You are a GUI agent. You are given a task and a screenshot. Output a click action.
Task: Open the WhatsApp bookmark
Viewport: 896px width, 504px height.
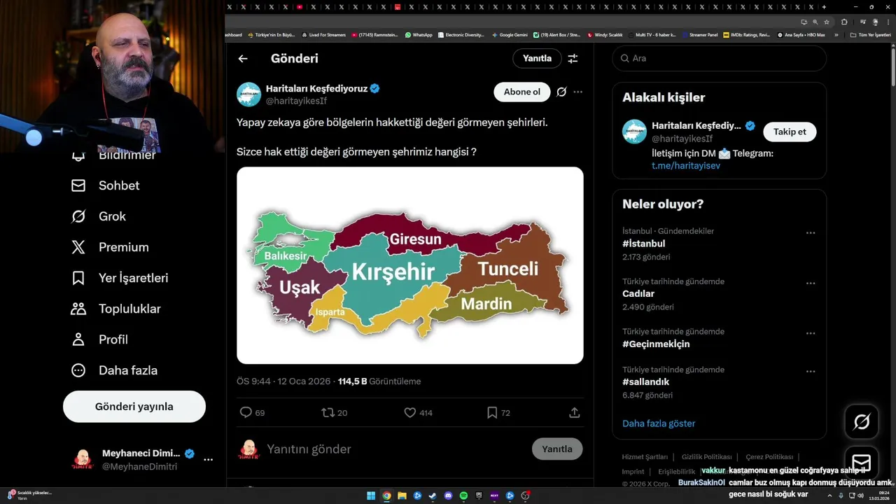419,34
